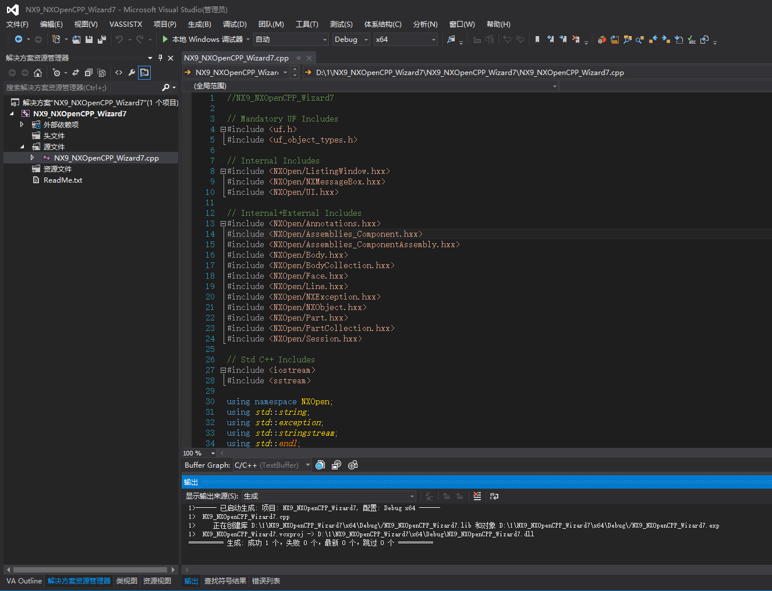The image size is (772, 591).
Task: Click VA Open File in Solution icon
Action: (615, 40)
